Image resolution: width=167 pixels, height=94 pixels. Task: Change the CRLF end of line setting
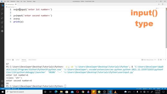(x=154, y=89)
